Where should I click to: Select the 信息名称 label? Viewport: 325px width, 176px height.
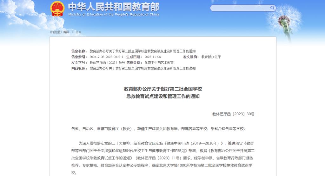coord(79,51)
